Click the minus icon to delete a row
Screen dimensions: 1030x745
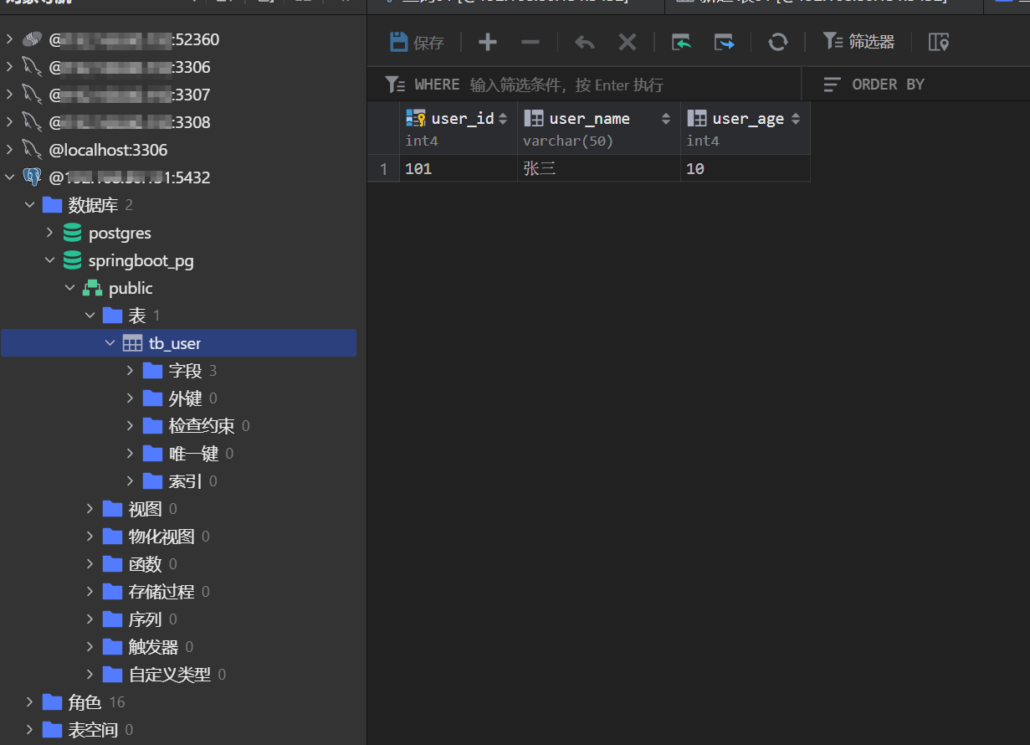(533, 41)
